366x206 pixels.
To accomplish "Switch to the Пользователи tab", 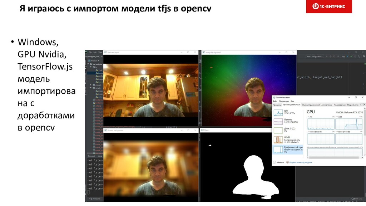I will click(x=340, y=105).
